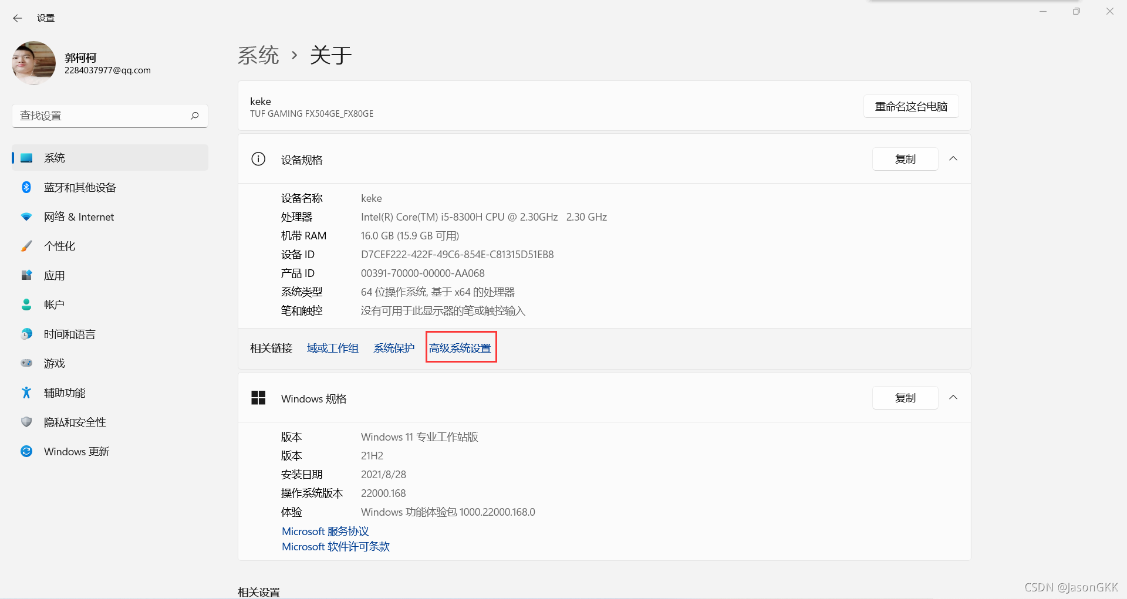Click the Accounts person icon
This screenshot has height=599, width=1127.
tap(26, 304)
